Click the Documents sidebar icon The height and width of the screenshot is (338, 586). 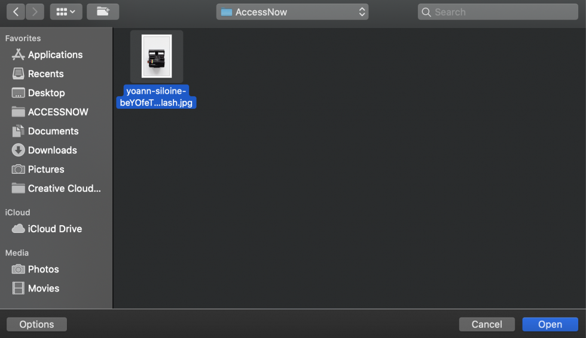[18, 131]
